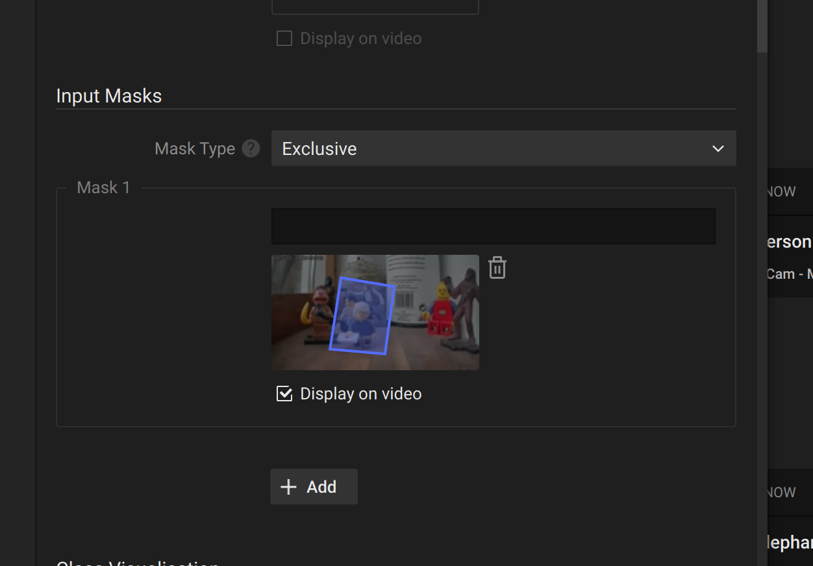Open the Mask Type help icon
This screenshot has width=813, height=566.
[x=251, y=148]
